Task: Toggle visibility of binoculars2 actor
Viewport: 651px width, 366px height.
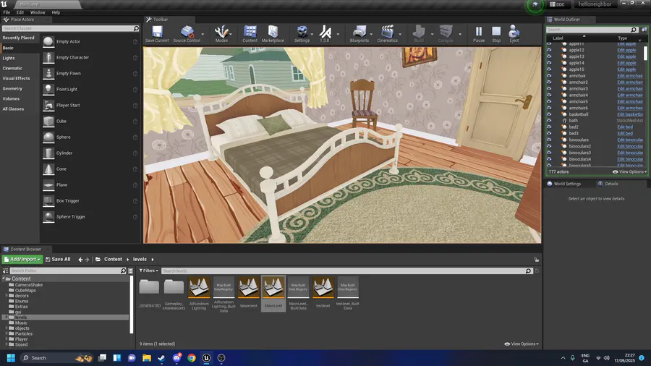Action: point(549,146)
